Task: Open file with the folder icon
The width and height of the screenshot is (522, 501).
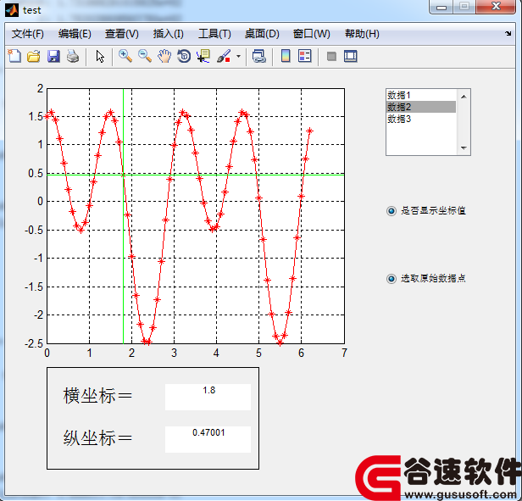Action: tap(34, 56)
